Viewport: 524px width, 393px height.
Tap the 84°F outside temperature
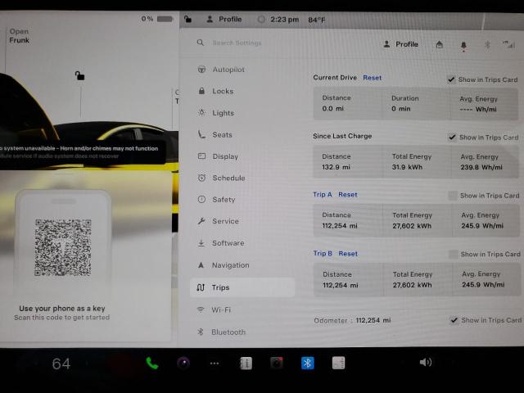317,20
